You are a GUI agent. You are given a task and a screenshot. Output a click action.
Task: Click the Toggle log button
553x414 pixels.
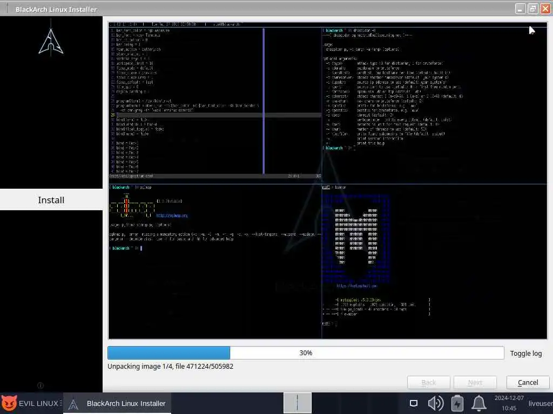525,353
